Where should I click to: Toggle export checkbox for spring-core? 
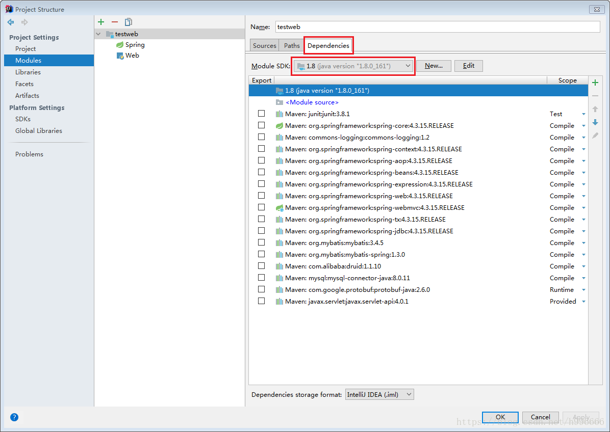[x=262, y=125]
